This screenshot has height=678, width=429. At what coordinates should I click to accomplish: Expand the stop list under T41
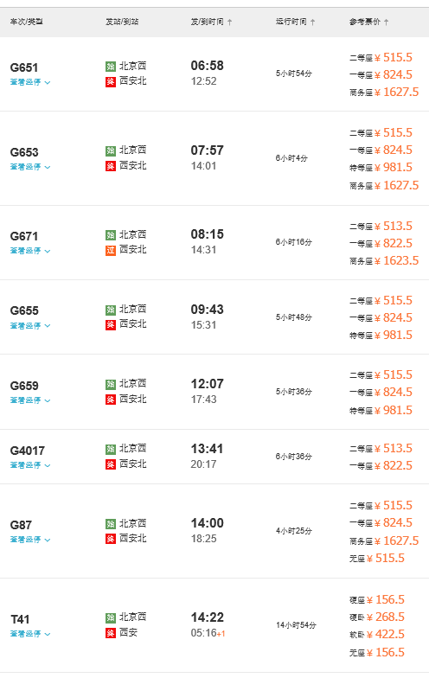[x=30, y=634]
